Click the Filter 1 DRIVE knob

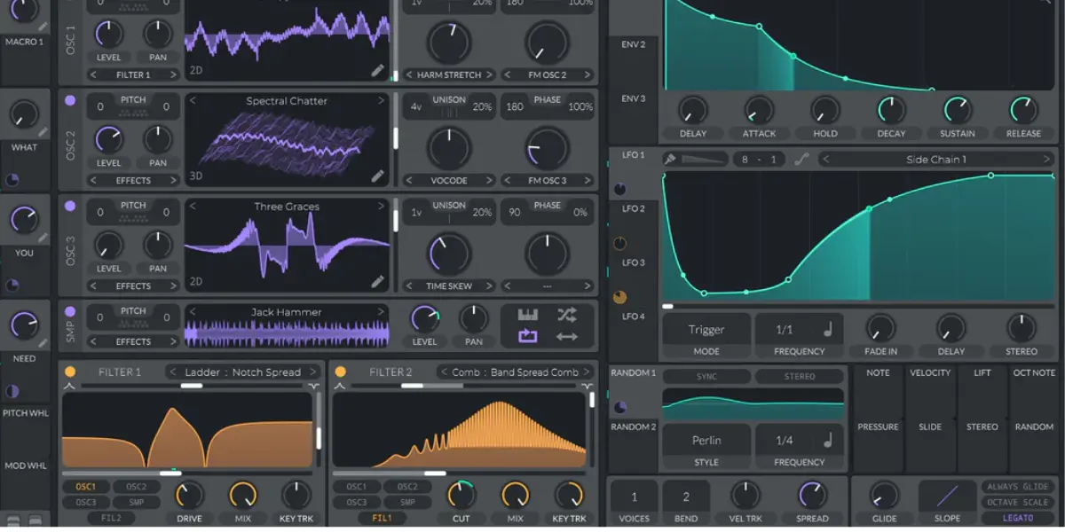pyautogui.click(x=189, y=495)
